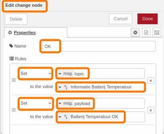The height and width of the screenshot is (134, 164).
Task: Open msg. type dropdown for payload
Action: tap(65, 103)
